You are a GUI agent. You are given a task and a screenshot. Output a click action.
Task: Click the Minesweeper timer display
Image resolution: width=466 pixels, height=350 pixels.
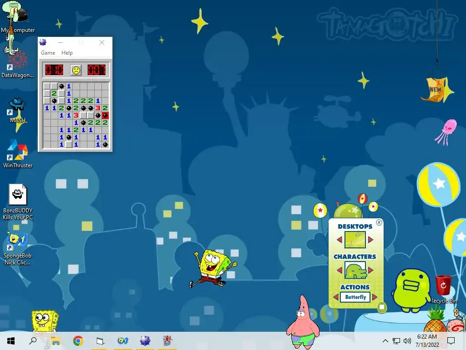pos(96,70)
